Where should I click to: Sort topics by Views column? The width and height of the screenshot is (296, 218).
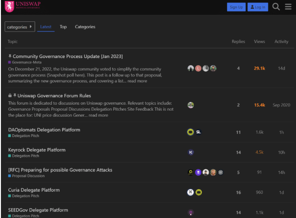point(259,42)
